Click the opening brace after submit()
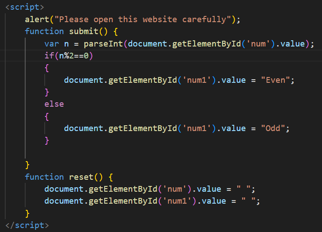Screen dimensions: 322x232 pos(115,31)
